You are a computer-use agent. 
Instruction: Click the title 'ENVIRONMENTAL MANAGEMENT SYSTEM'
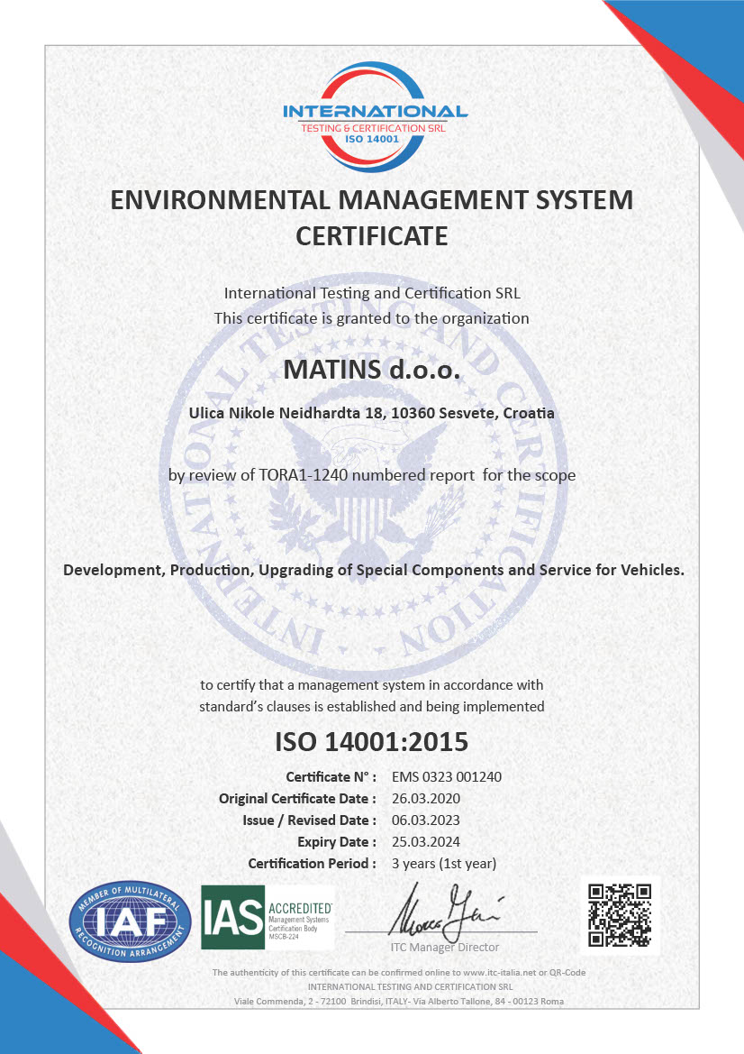pos(371,200)
